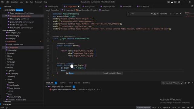Image resolution: width=194 pixels, height=109 pixels.
Task: Click Column Selection in status bar
Action: [143, 108]
